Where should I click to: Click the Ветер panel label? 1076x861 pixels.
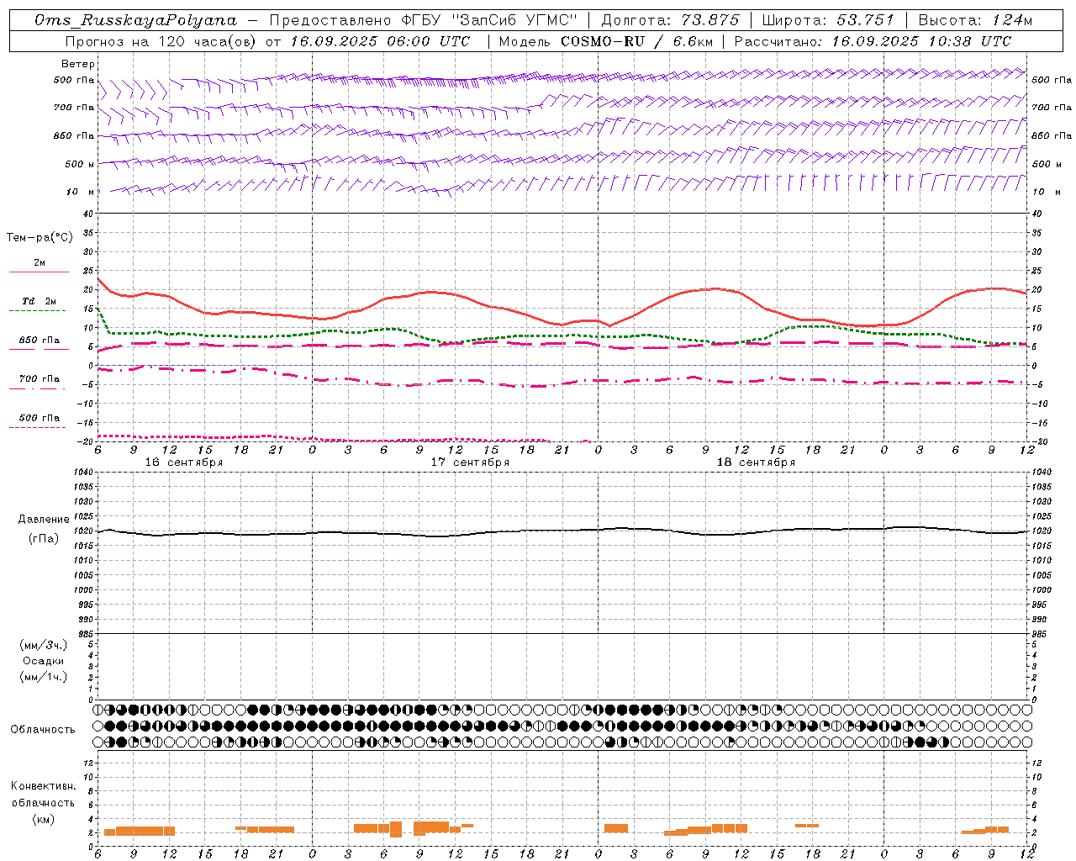[x=78, y=64]
